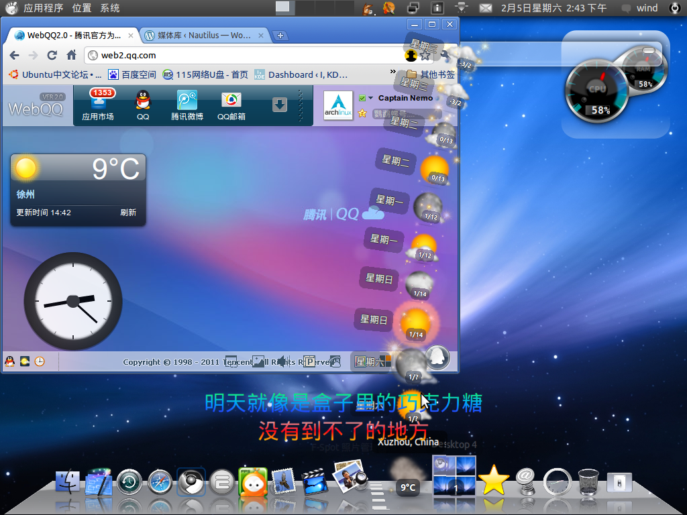Launch the QQ penguin app in WebQQ toolbar
The width and height of the screenshot is (687, 515).
point(143,105)
